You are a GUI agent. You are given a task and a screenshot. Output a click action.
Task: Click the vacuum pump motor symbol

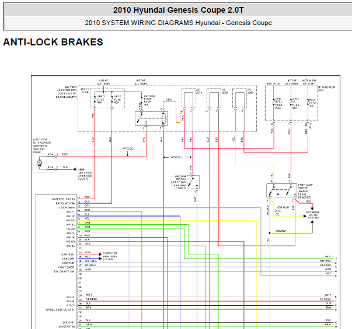pyautogui.click(x=40, y=164)
